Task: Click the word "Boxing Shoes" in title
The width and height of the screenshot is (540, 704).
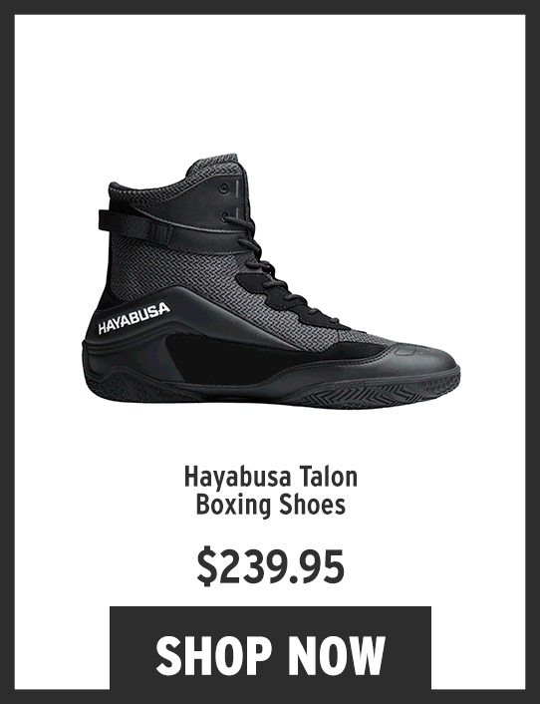Action: [x=270, y=505]
